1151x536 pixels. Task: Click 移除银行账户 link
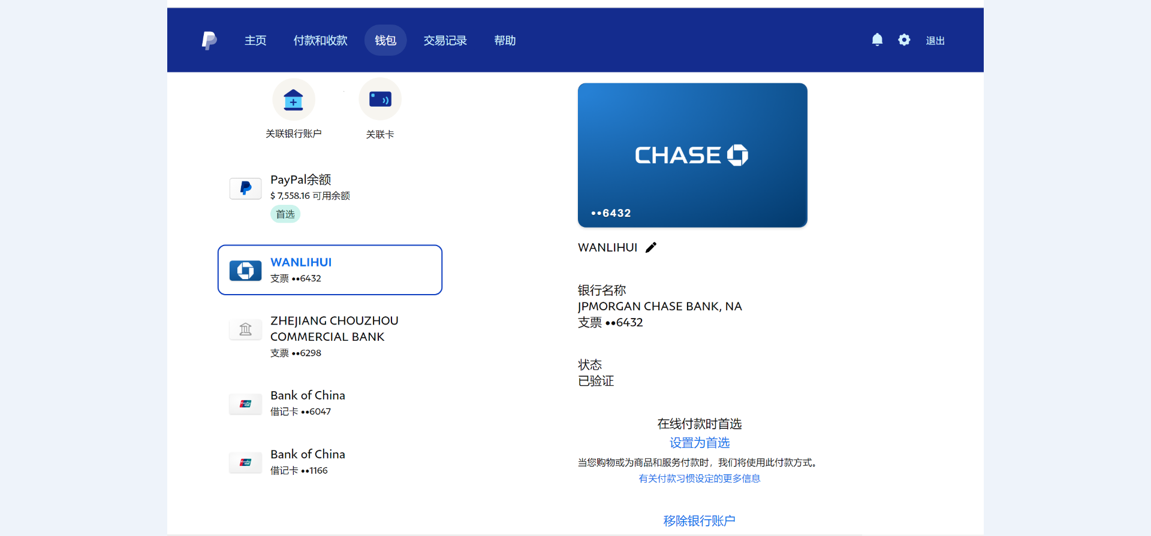700,521
